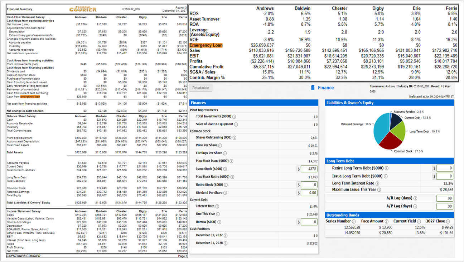
Task: Click info icon beside Current Debt Interest Rate
Action: coord(217,206)
